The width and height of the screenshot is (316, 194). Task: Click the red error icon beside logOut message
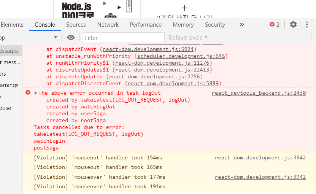coord(28,93)
